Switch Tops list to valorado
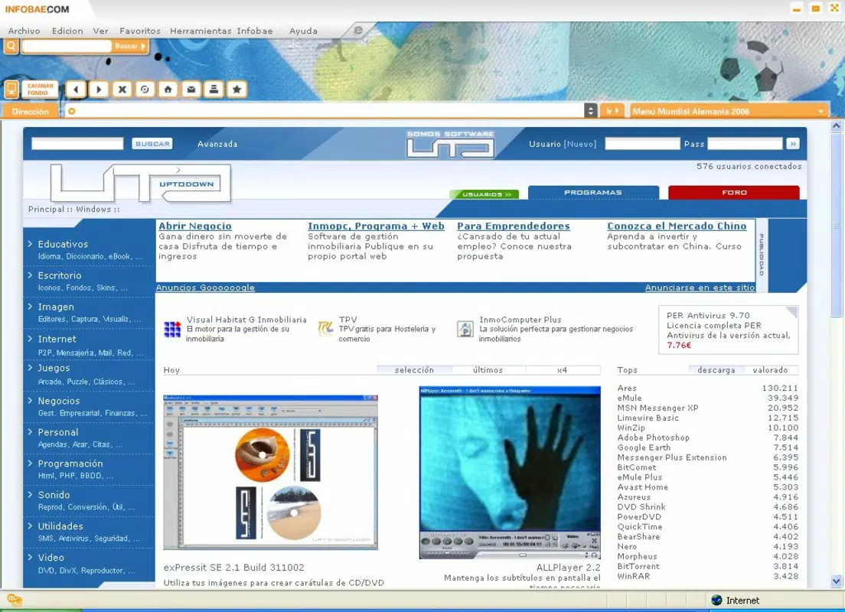845x612 pixels. coord(771,370)
